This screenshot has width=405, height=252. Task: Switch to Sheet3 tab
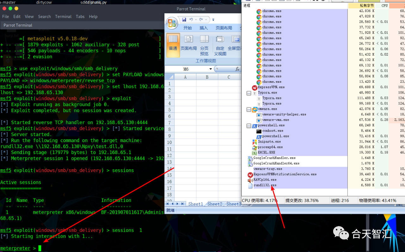click(234, 204)
